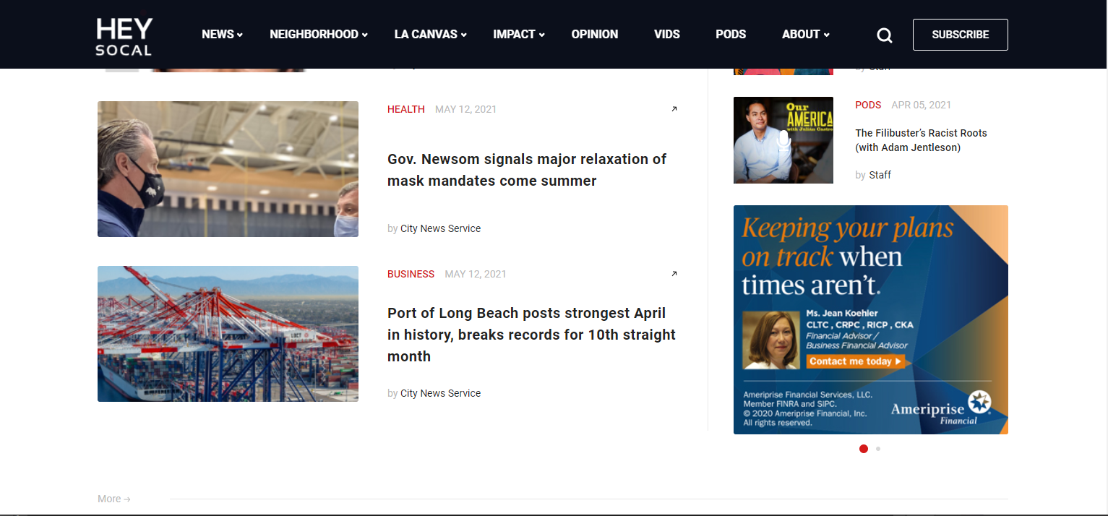Open the More link below articles

[114, 499]
